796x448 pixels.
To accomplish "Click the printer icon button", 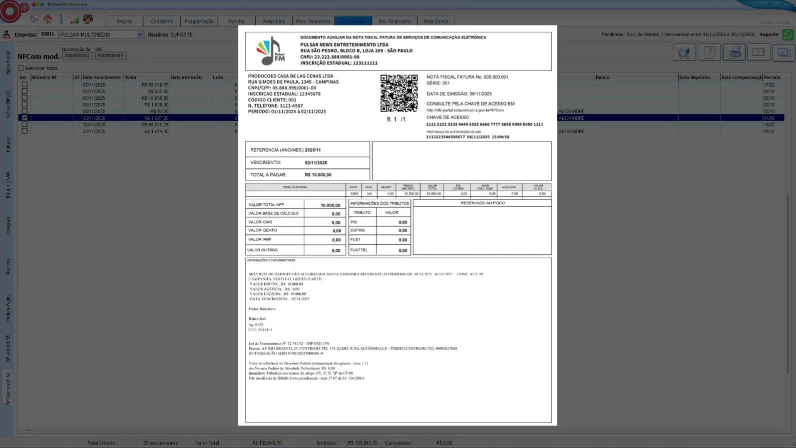I will tap(734, 53).
